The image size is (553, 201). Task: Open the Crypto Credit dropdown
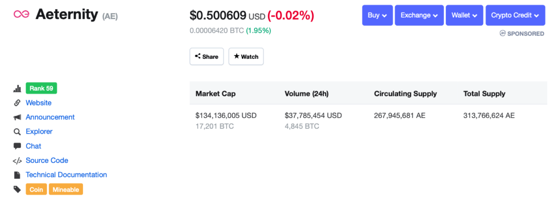[515, 16]
